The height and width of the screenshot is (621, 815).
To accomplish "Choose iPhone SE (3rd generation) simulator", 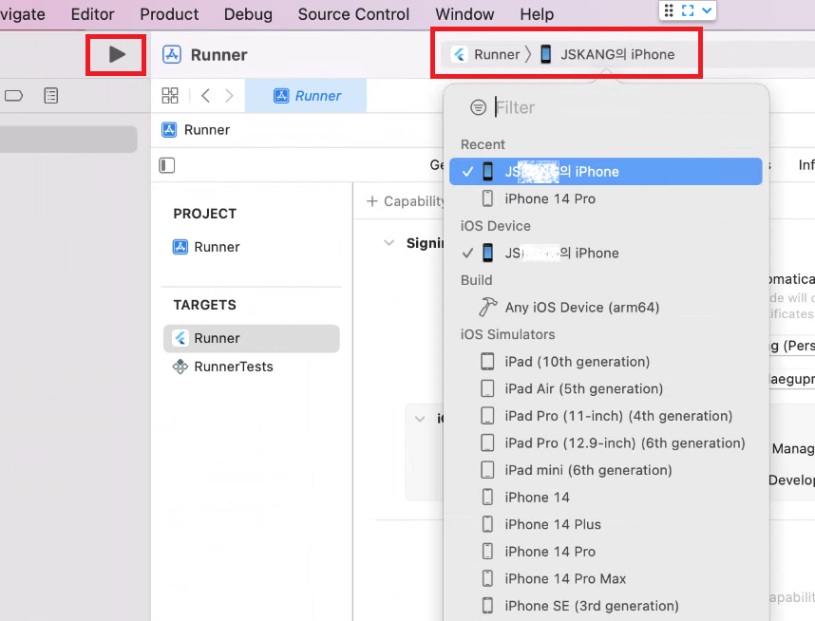I will 605,606.
